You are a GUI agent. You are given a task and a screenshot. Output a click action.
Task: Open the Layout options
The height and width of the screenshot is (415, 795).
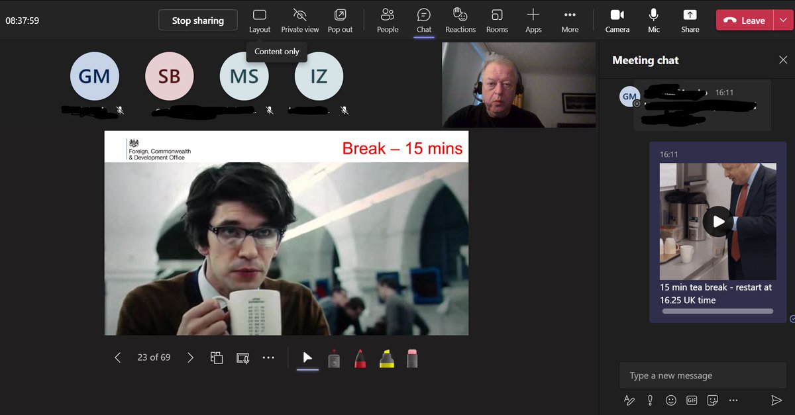click(x=260, y=21)
